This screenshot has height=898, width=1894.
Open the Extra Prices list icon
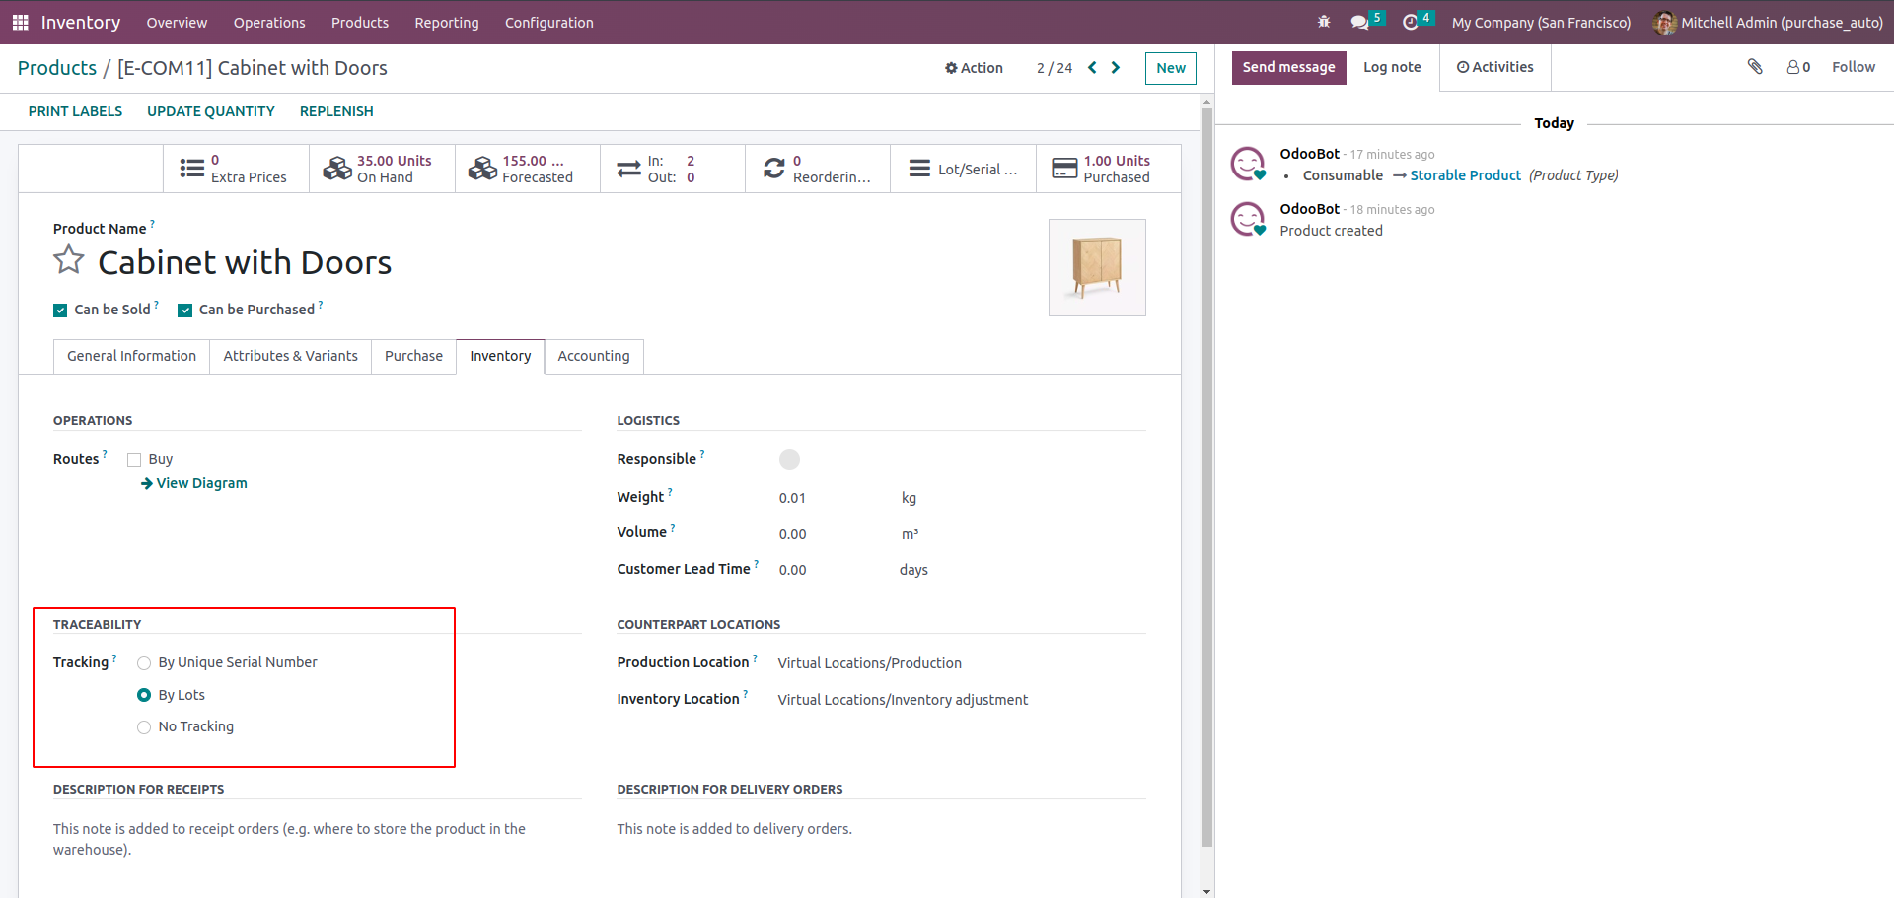192,169
